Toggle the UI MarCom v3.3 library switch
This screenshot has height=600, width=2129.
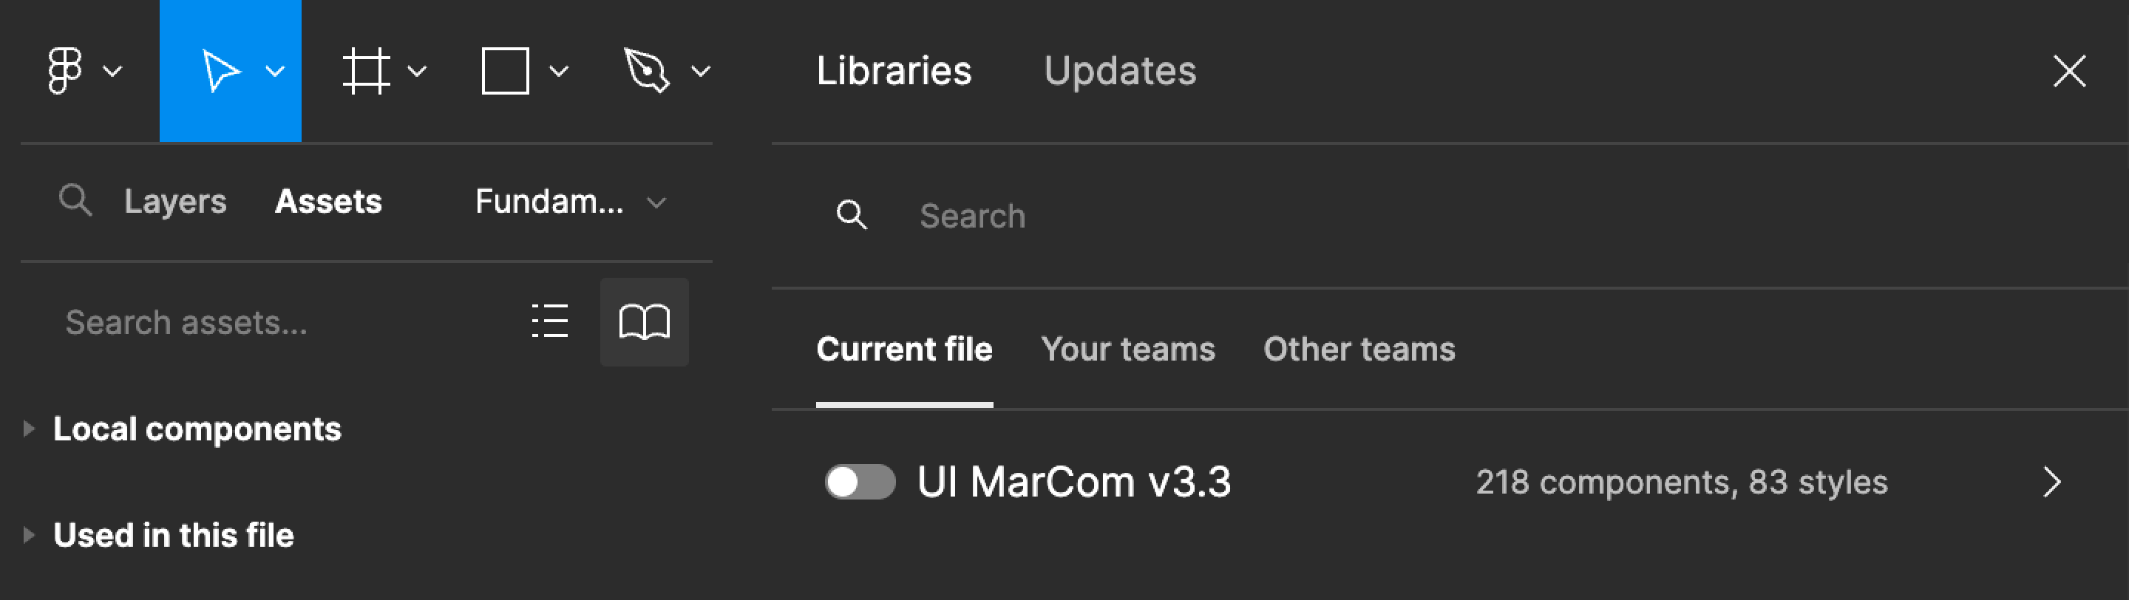point(860,482)
